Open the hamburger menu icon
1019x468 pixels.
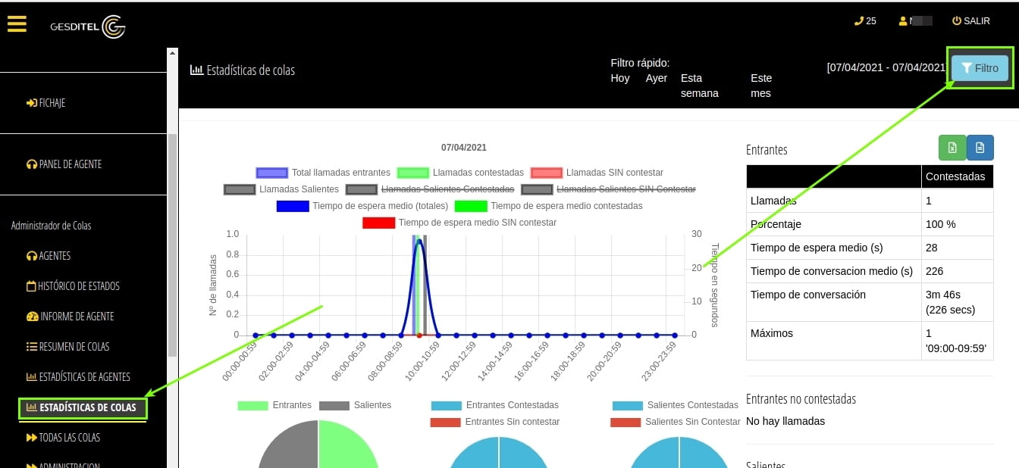17,24
